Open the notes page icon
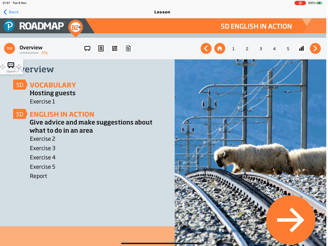The height and width of the screenshot is (246, 328). click(x=101, y=49)
